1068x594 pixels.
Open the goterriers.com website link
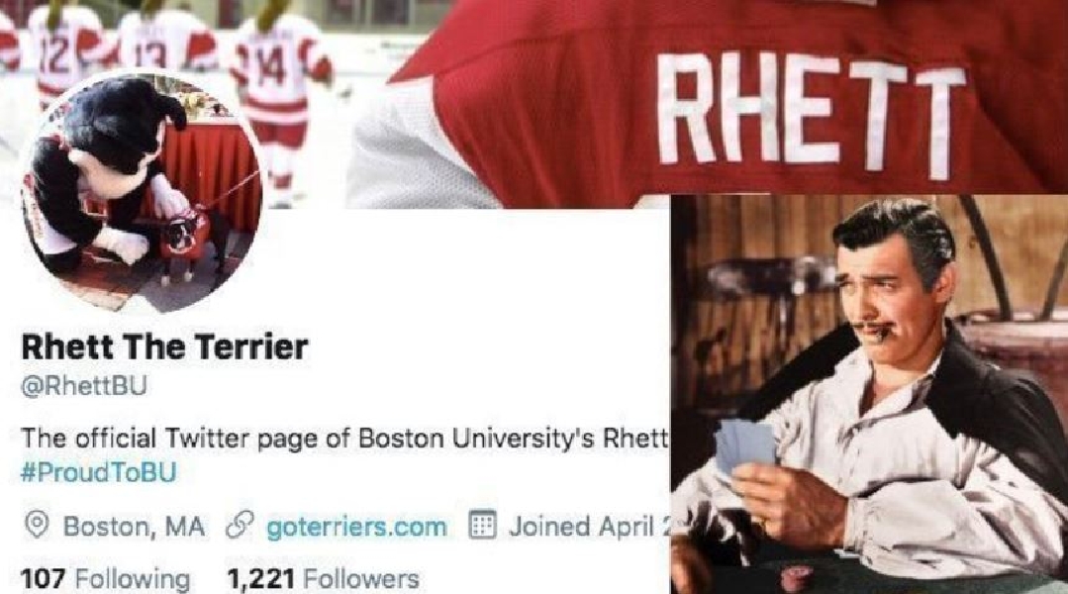[356, 527]
